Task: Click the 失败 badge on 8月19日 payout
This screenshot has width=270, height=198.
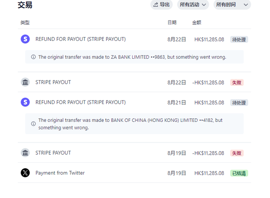Action: pos(237,153)
